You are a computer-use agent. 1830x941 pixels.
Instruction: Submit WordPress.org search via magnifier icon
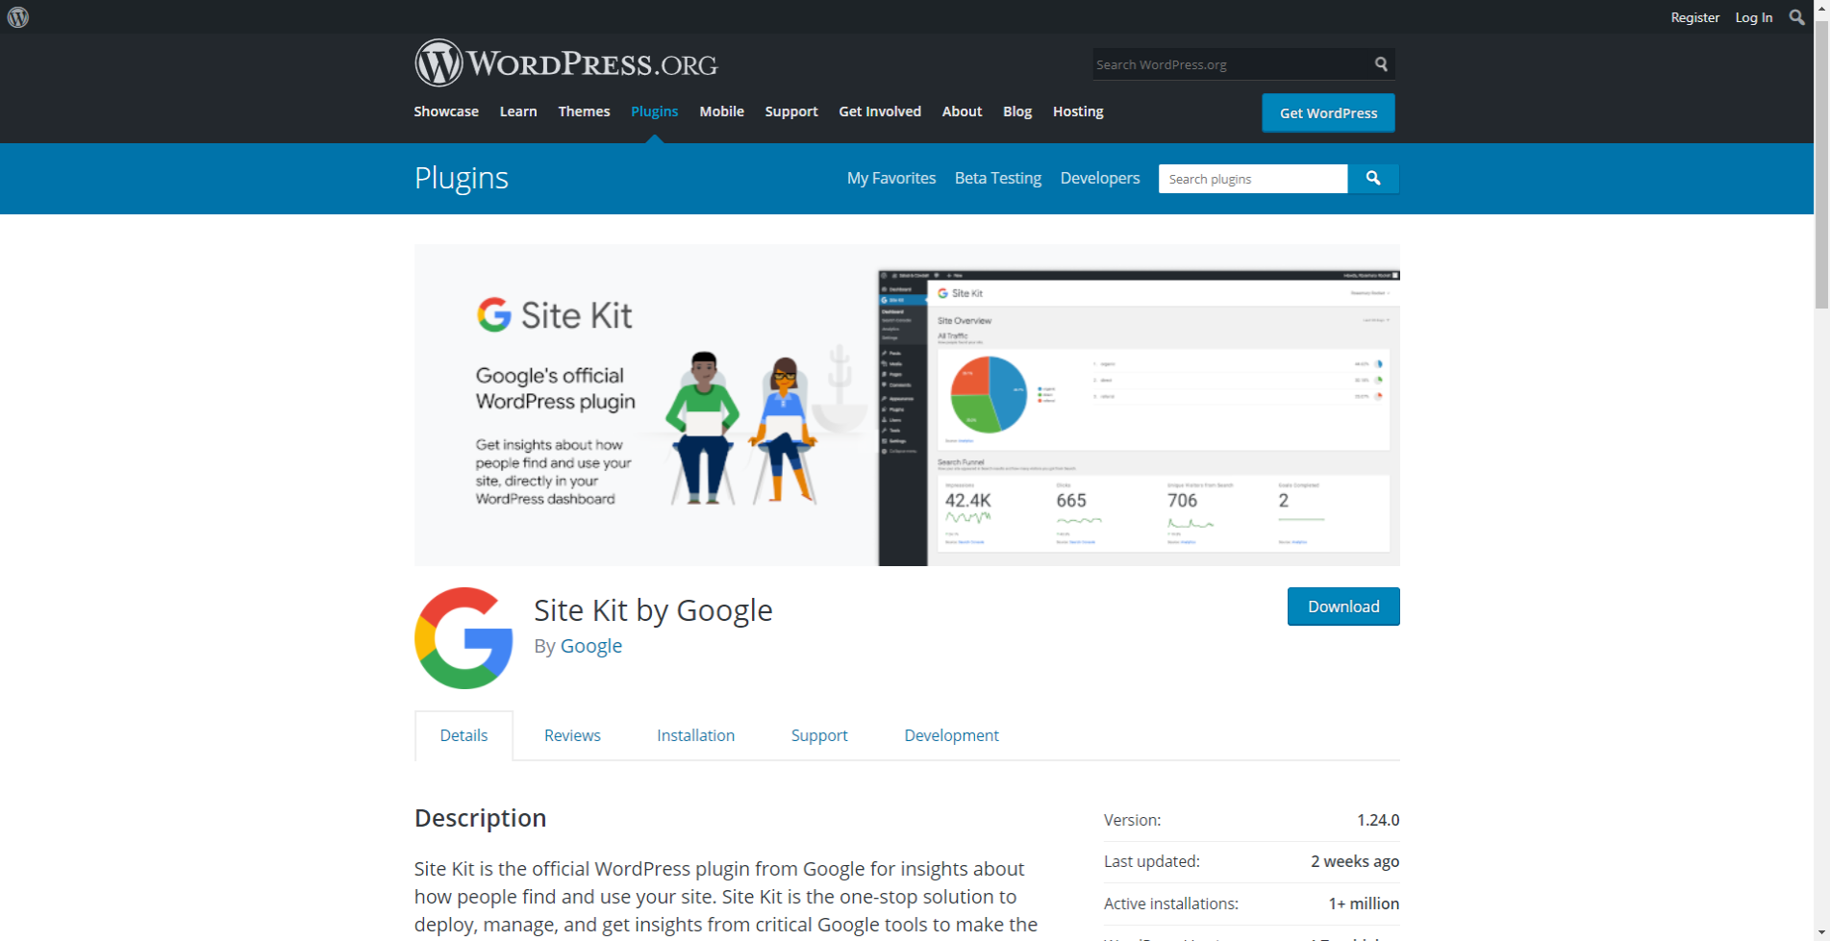click(1381, 64)
